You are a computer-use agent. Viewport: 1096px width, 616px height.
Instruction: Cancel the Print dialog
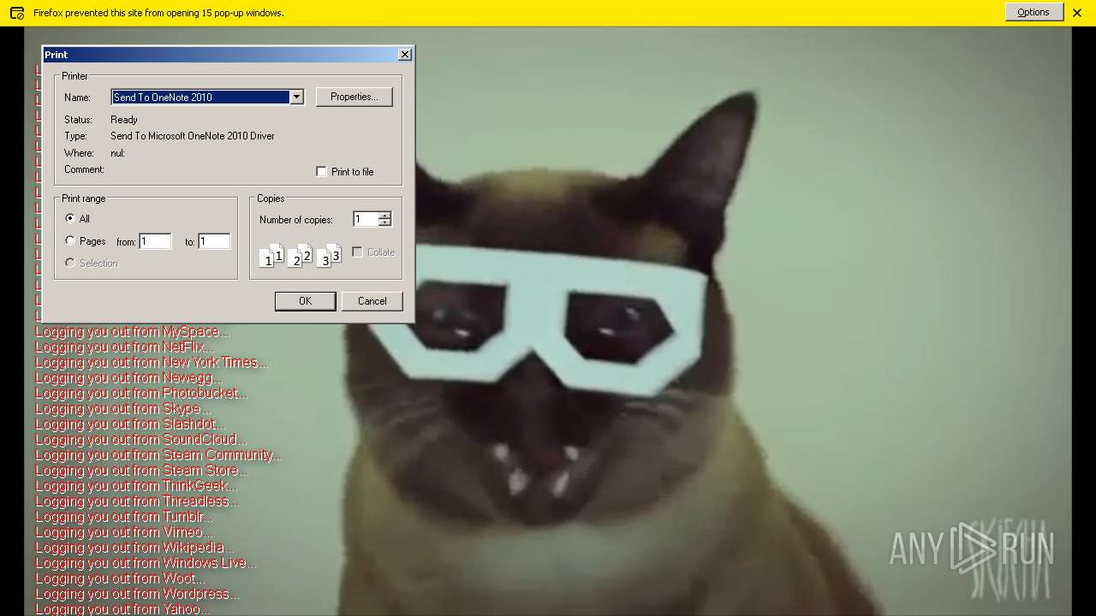[372, 301]
